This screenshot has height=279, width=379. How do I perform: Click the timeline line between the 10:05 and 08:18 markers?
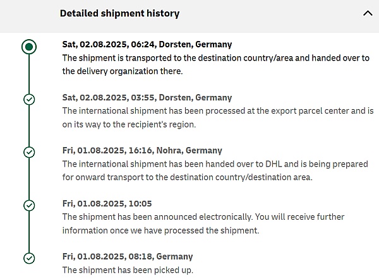[28, 232]
